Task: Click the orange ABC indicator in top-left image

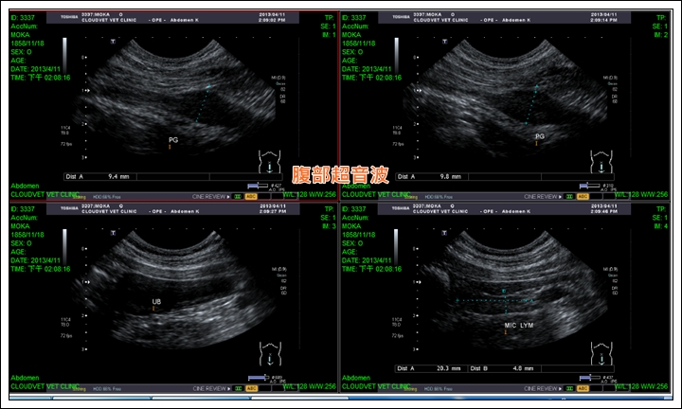Action: [x=251, y=197]
